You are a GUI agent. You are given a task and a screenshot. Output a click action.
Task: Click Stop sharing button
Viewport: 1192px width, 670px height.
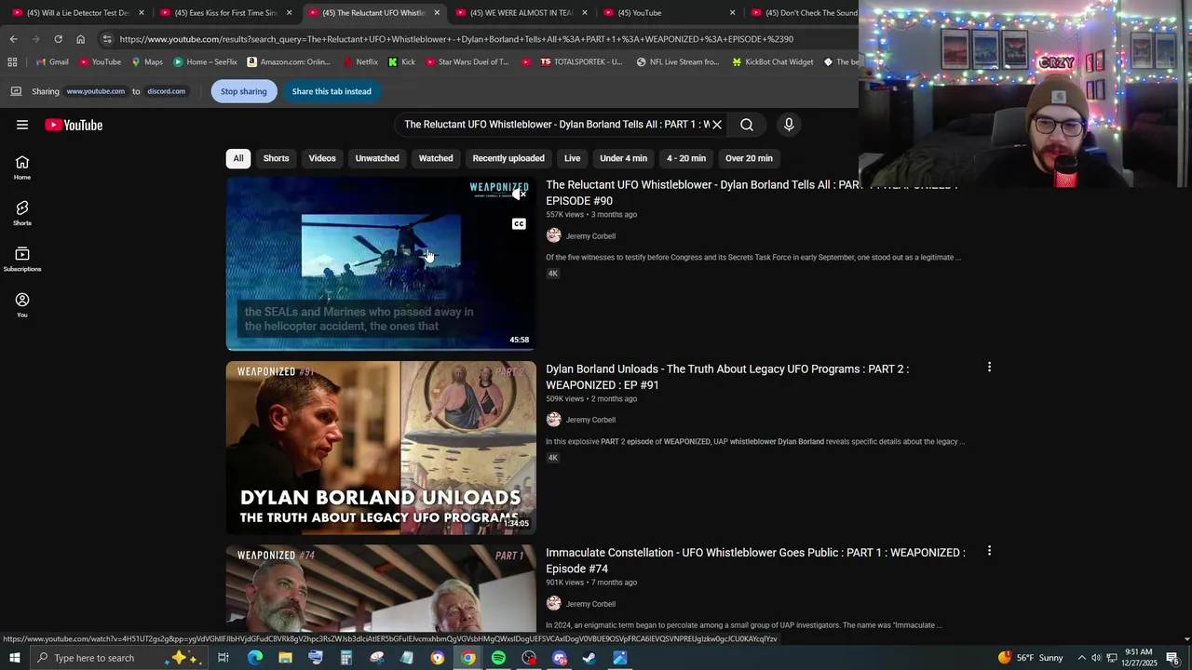point(243,91)
